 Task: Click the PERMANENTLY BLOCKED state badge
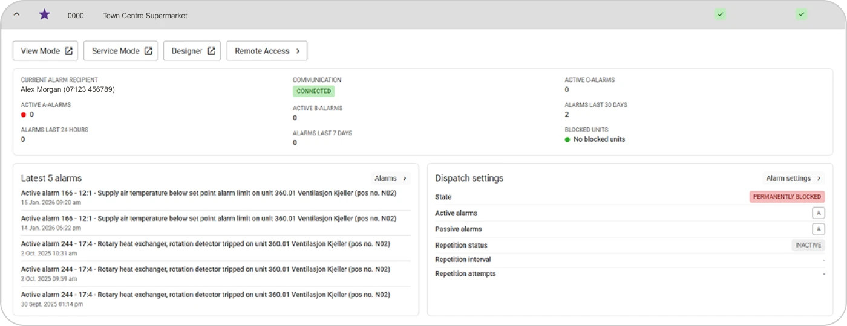[786, 197]
